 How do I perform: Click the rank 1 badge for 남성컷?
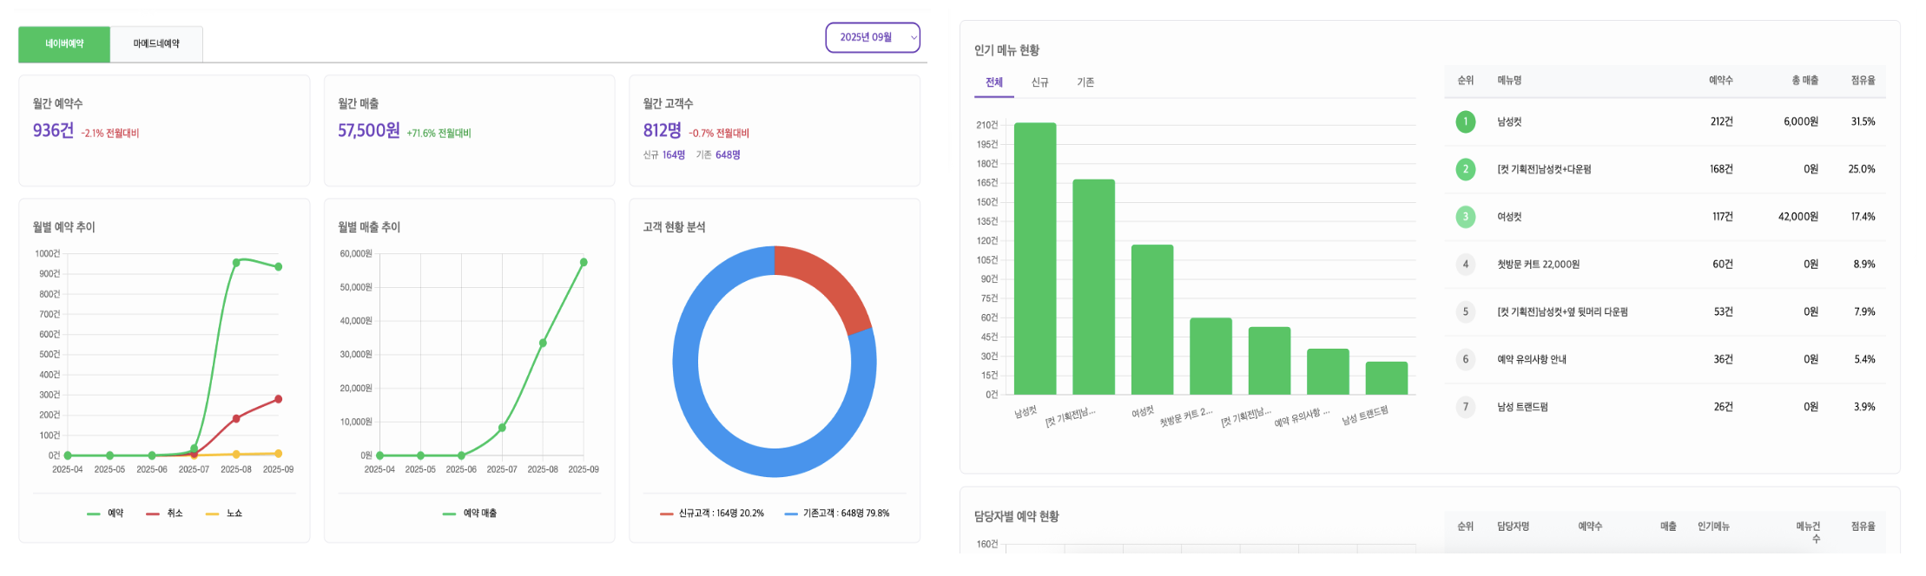[1465, 121]
